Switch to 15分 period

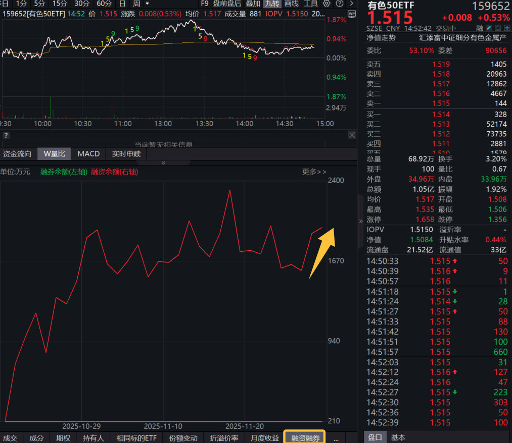(60, 4)
